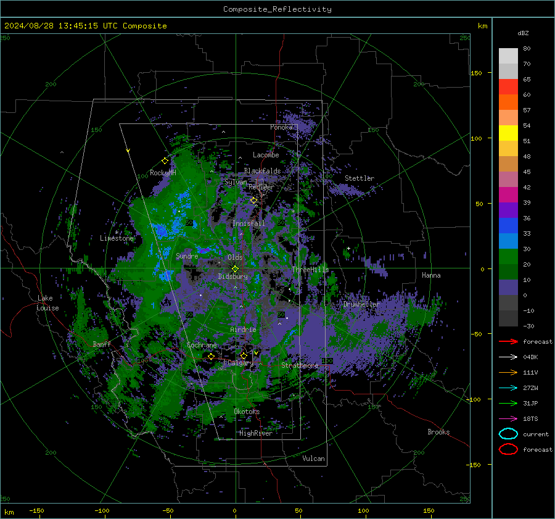The width and height of the screenshot is (555, 519).
Task: Click the yellow diamond marker below RedDeer
Action: click(x=254, y=201)
